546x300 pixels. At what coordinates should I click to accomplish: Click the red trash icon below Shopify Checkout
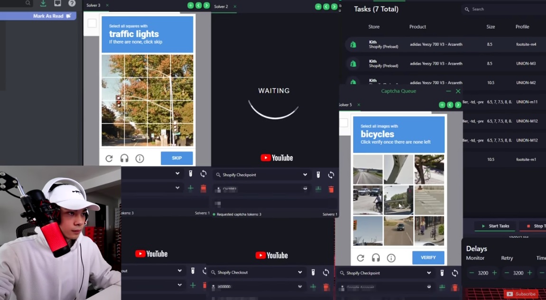(x=326, y=287)
